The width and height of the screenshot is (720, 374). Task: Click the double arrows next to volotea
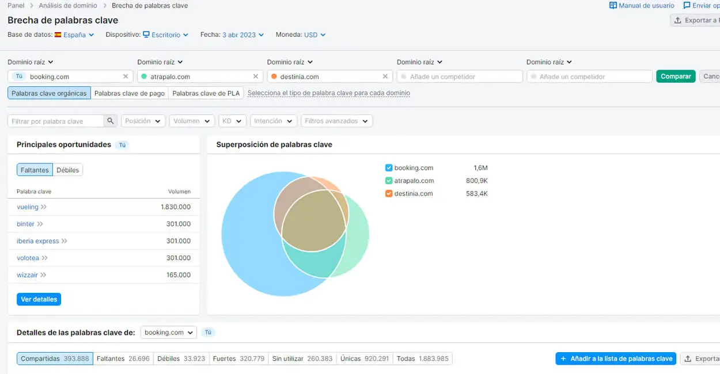tap(44, 258)
